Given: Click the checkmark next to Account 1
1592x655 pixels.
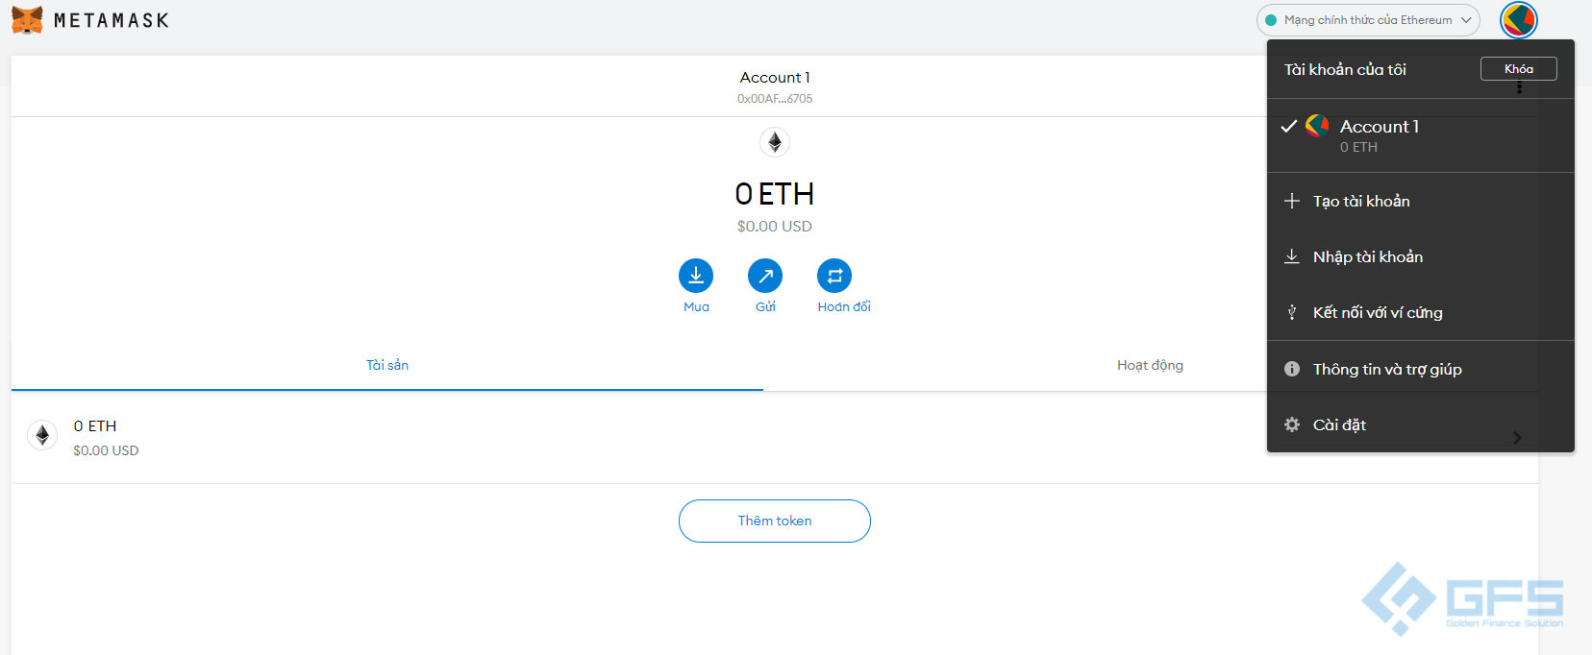Looking at the screenshot, I should [x=1289, y=126].
